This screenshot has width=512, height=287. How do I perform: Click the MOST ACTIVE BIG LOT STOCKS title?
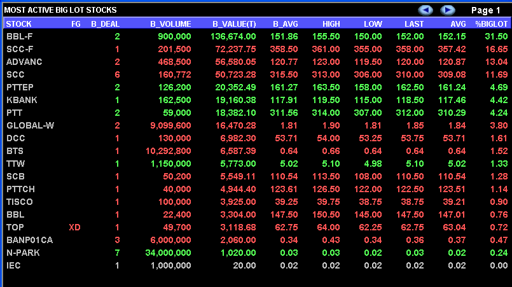tap(60, 10)
